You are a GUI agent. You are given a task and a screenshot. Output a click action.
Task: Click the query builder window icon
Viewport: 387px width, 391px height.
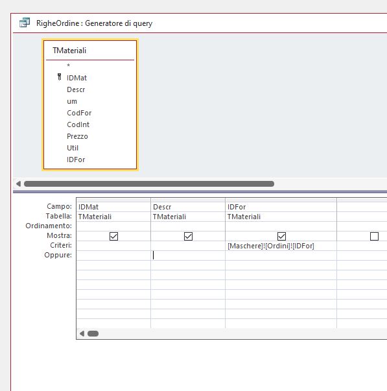pyautogui.click(x=25, y=23)
